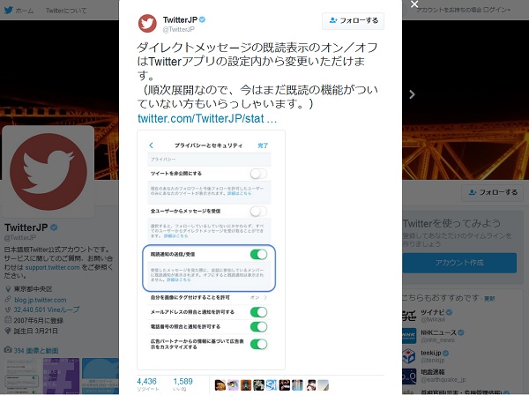Click the camera icon beside 画像と動画
The image size is (529, 395).
coord(8,350)
